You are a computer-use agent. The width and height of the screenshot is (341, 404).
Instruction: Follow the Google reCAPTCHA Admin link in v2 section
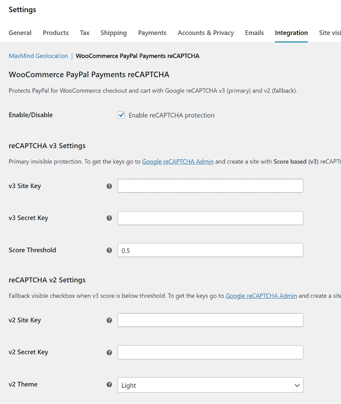coord(261,296)
